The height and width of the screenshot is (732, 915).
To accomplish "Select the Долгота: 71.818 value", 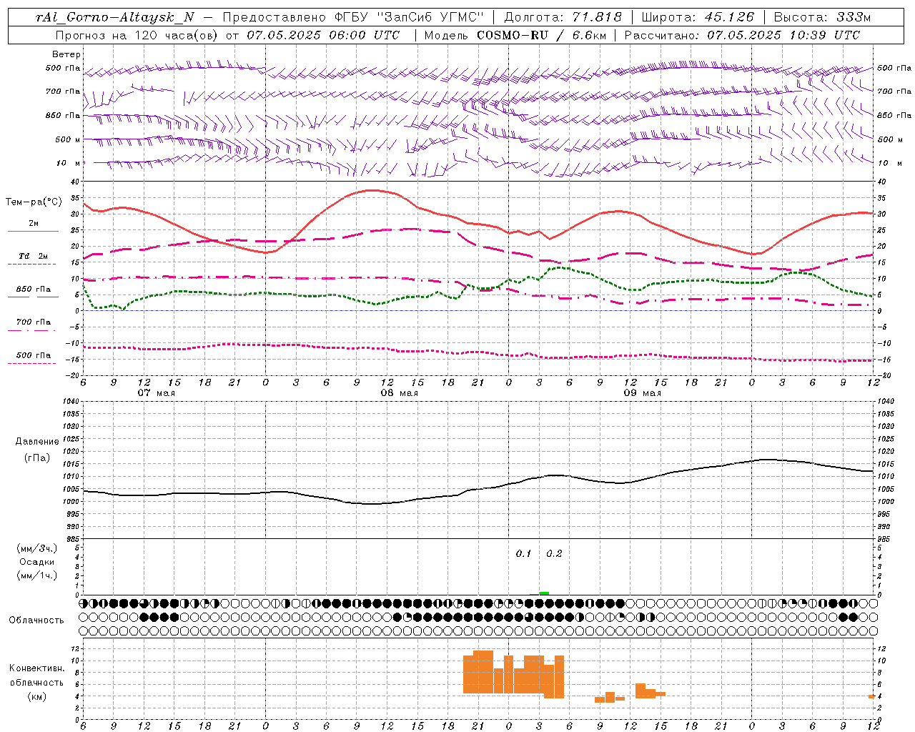I will (563, 18).
